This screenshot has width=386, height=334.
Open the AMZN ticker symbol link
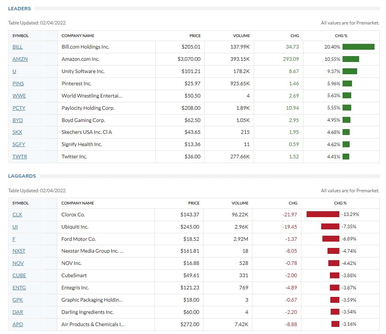click(20, 59)
